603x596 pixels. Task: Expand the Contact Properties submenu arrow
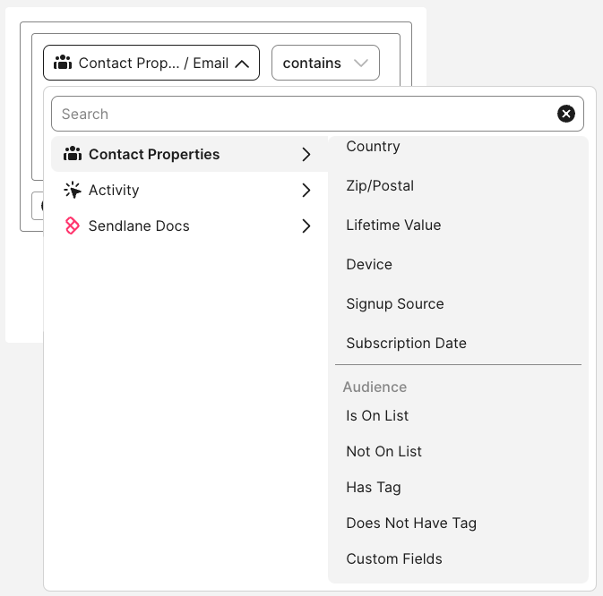[306, 154]
